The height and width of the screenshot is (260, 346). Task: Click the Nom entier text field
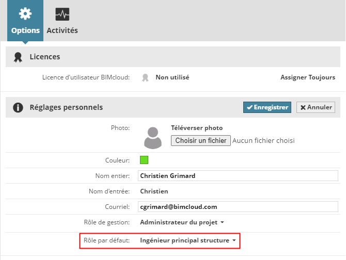[238, 175]
